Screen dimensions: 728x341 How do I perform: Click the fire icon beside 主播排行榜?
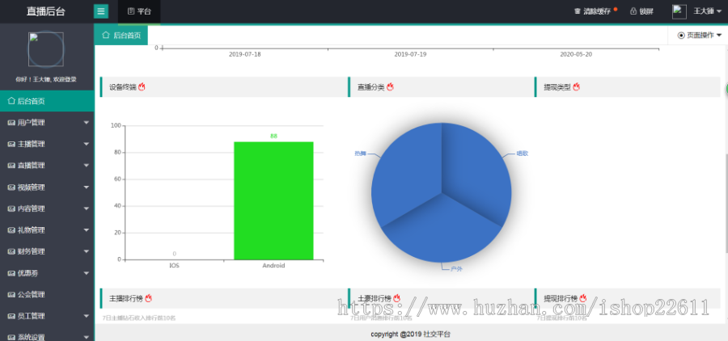click(x=149, y=298)
